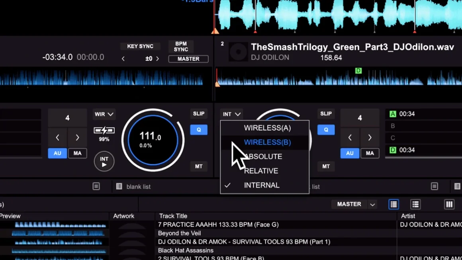This screenshot has height=260, width=462.
Task: Increase deck 2 loop beat size
Action: click(x=370, y=137)
